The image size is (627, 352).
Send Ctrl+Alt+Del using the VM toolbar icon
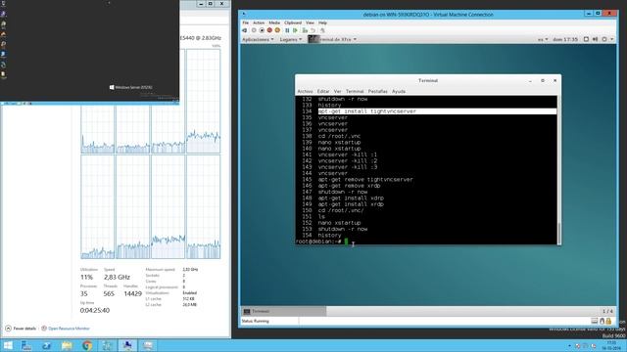tap(245, 30)
